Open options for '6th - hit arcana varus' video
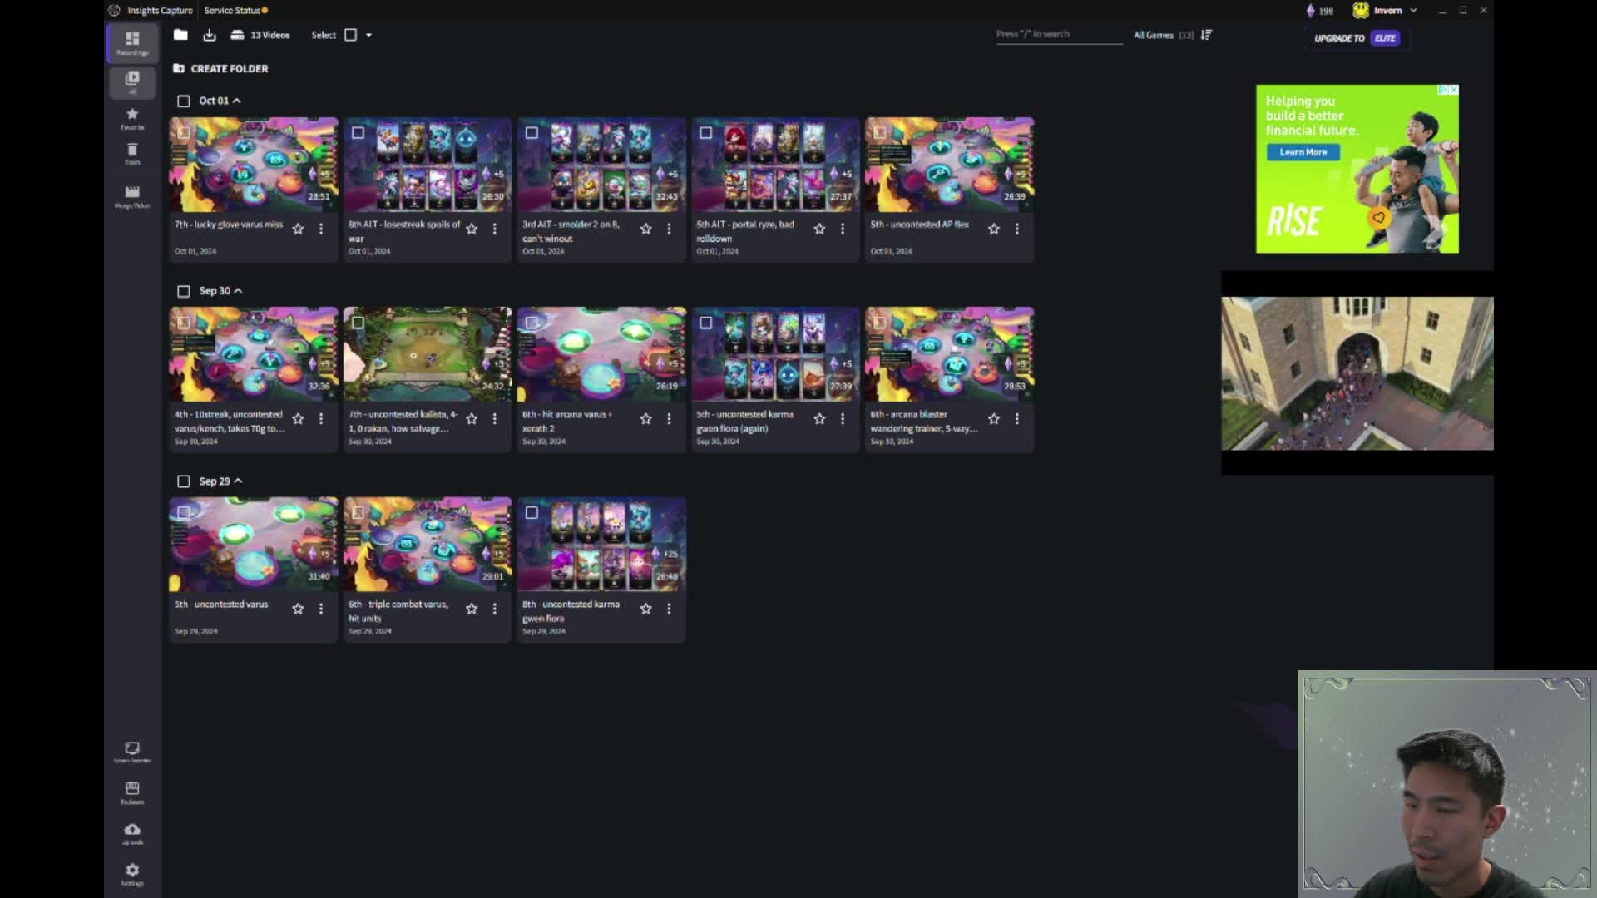The image size is (1597, 898). coord(669,419)
